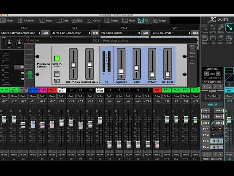
Task: Select the FX 4 send button
Action: [206, 147]
